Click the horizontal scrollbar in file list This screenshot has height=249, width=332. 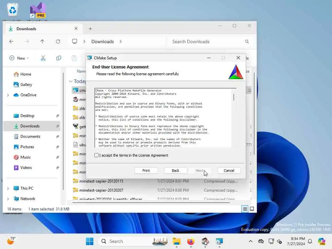pos(151,203)
